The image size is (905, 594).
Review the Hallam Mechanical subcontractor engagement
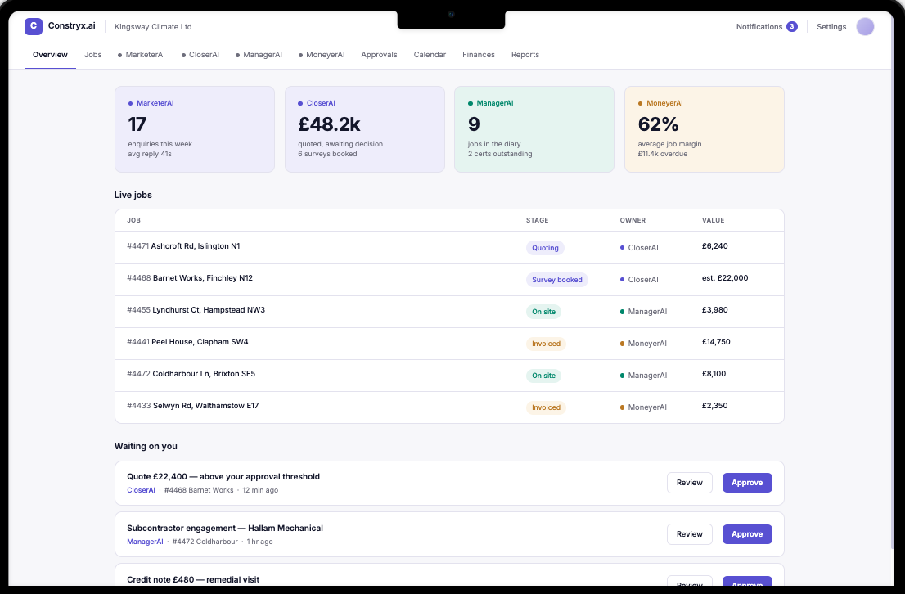690,534
